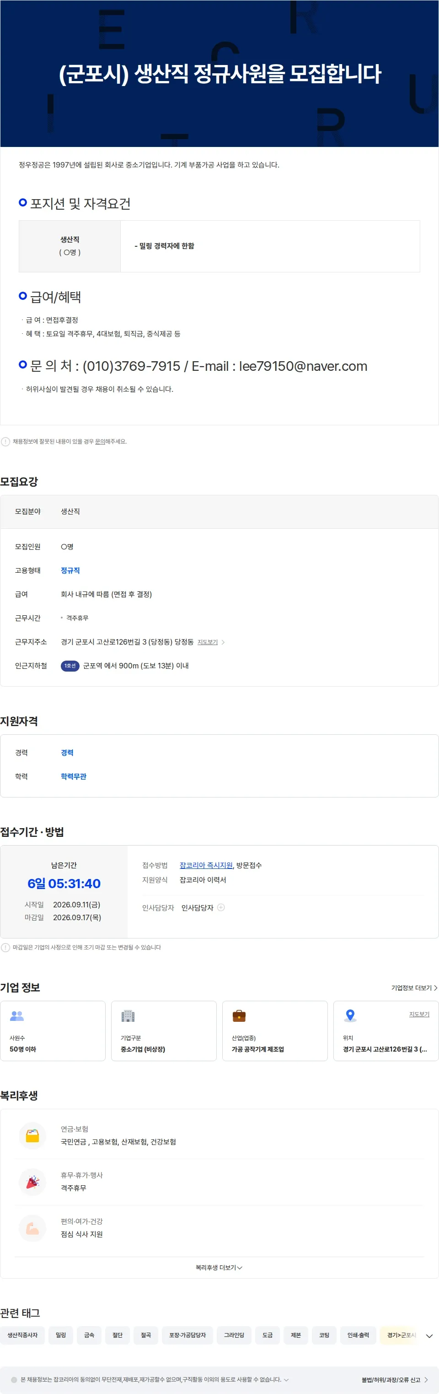Click the 문의 link in notice
This screenshot has height=1394, width=439.
[100, 442]
